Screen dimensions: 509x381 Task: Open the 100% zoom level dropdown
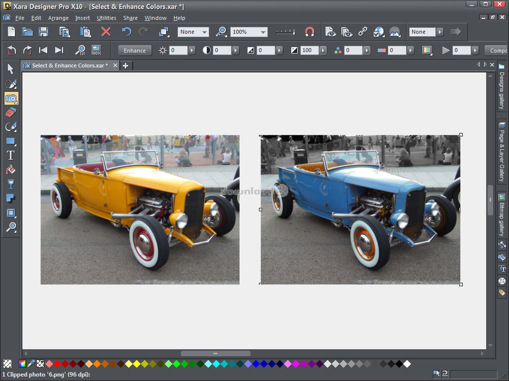click(x=262, y=32)
